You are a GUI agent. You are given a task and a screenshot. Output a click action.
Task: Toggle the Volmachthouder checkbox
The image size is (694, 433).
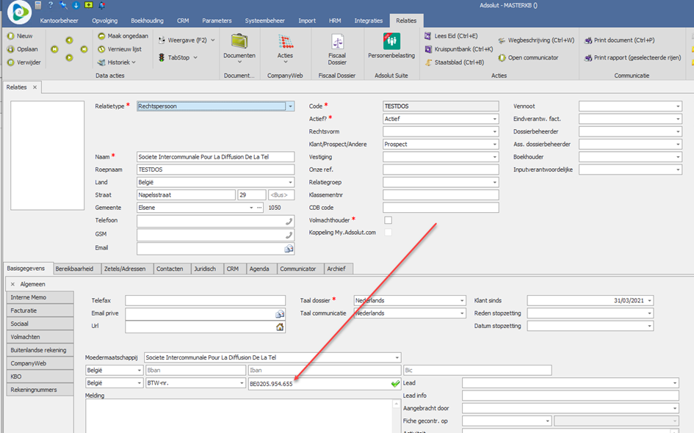[x=388, y=220]
